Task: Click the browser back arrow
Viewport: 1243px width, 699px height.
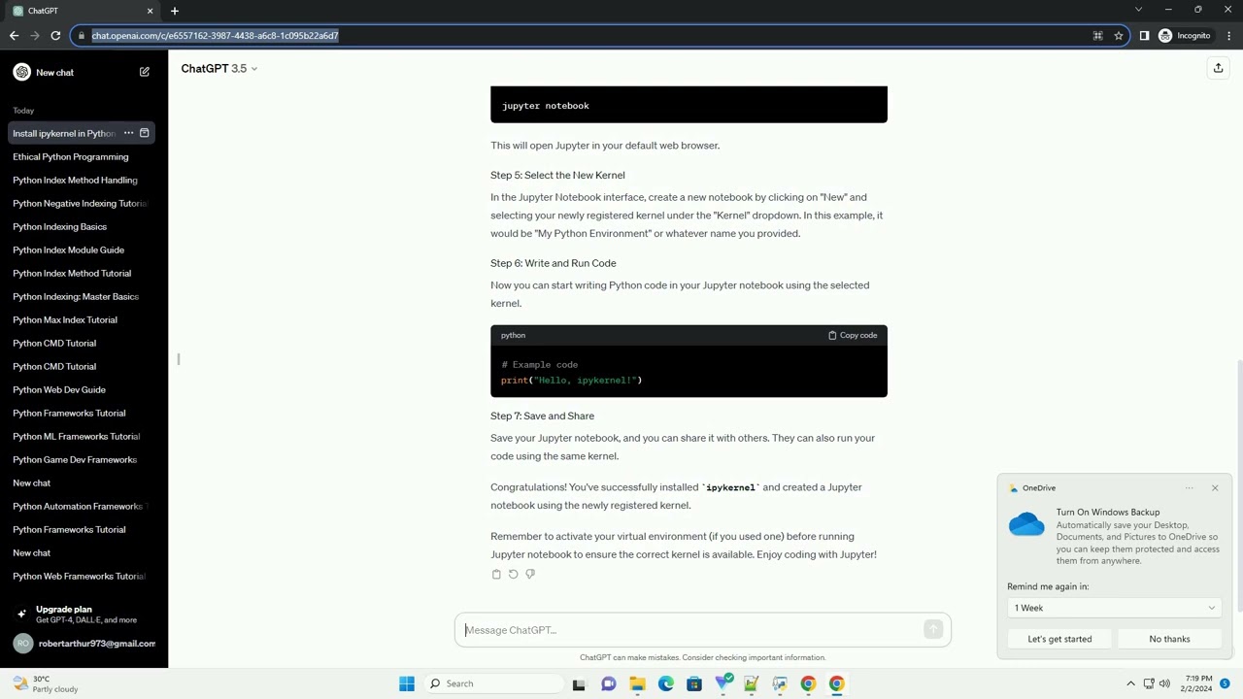Action: pyautogui.click(x=14, y=36)
